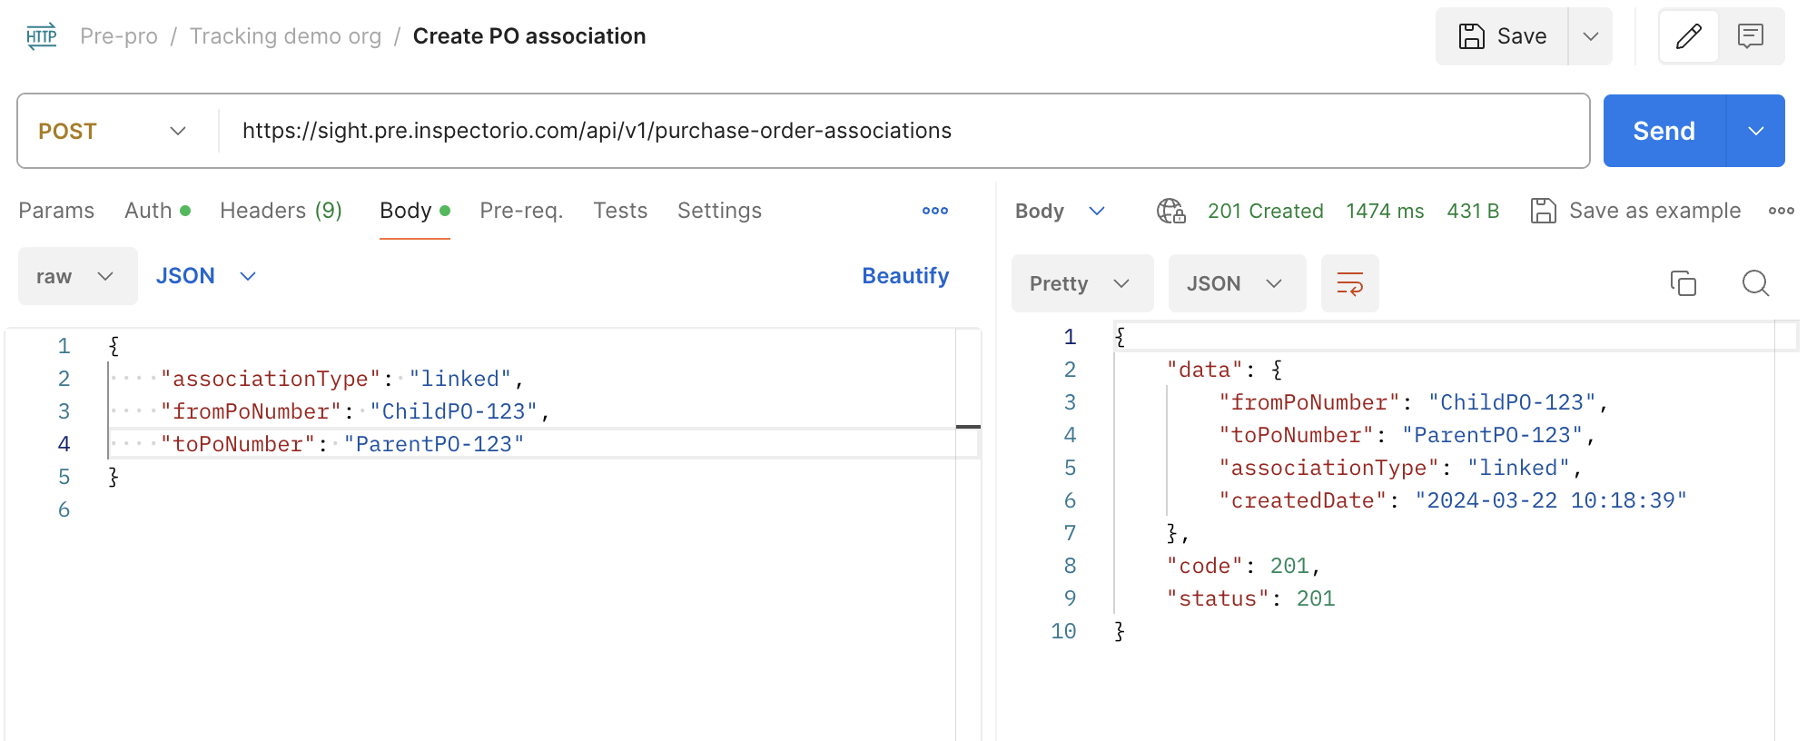Open the POST method dropdown

113,131
